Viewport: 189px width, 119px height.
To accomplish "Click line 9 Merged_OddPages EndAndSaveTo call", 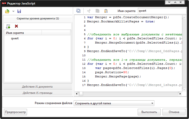I will [x=134, y=51].
